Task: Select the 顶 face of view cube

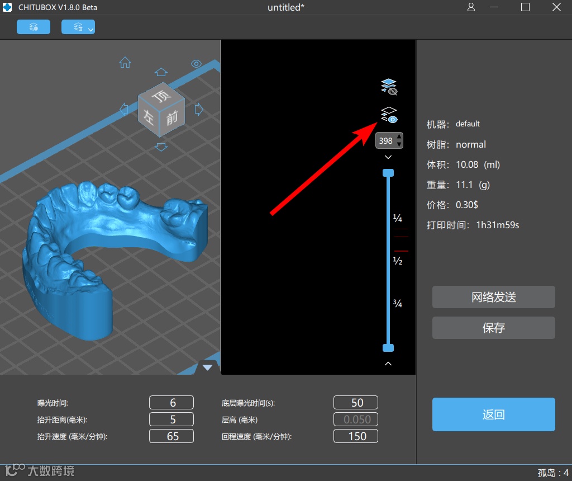Action: (161, 96)
